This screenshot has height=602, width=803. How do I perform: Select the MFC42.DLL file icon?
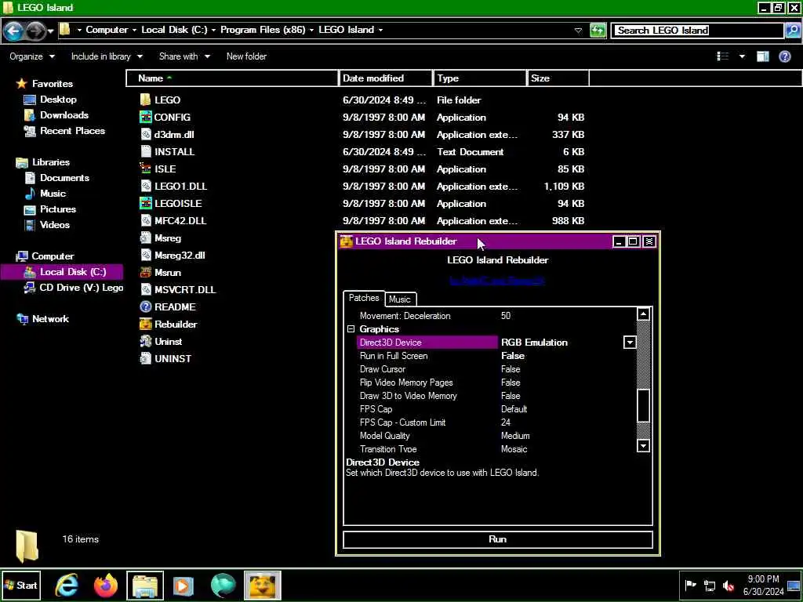point(145,220)
